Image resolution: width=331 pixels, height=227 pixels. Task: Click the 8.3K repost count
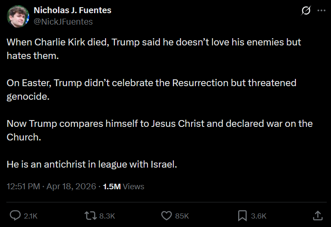click(x=107, y=216)
